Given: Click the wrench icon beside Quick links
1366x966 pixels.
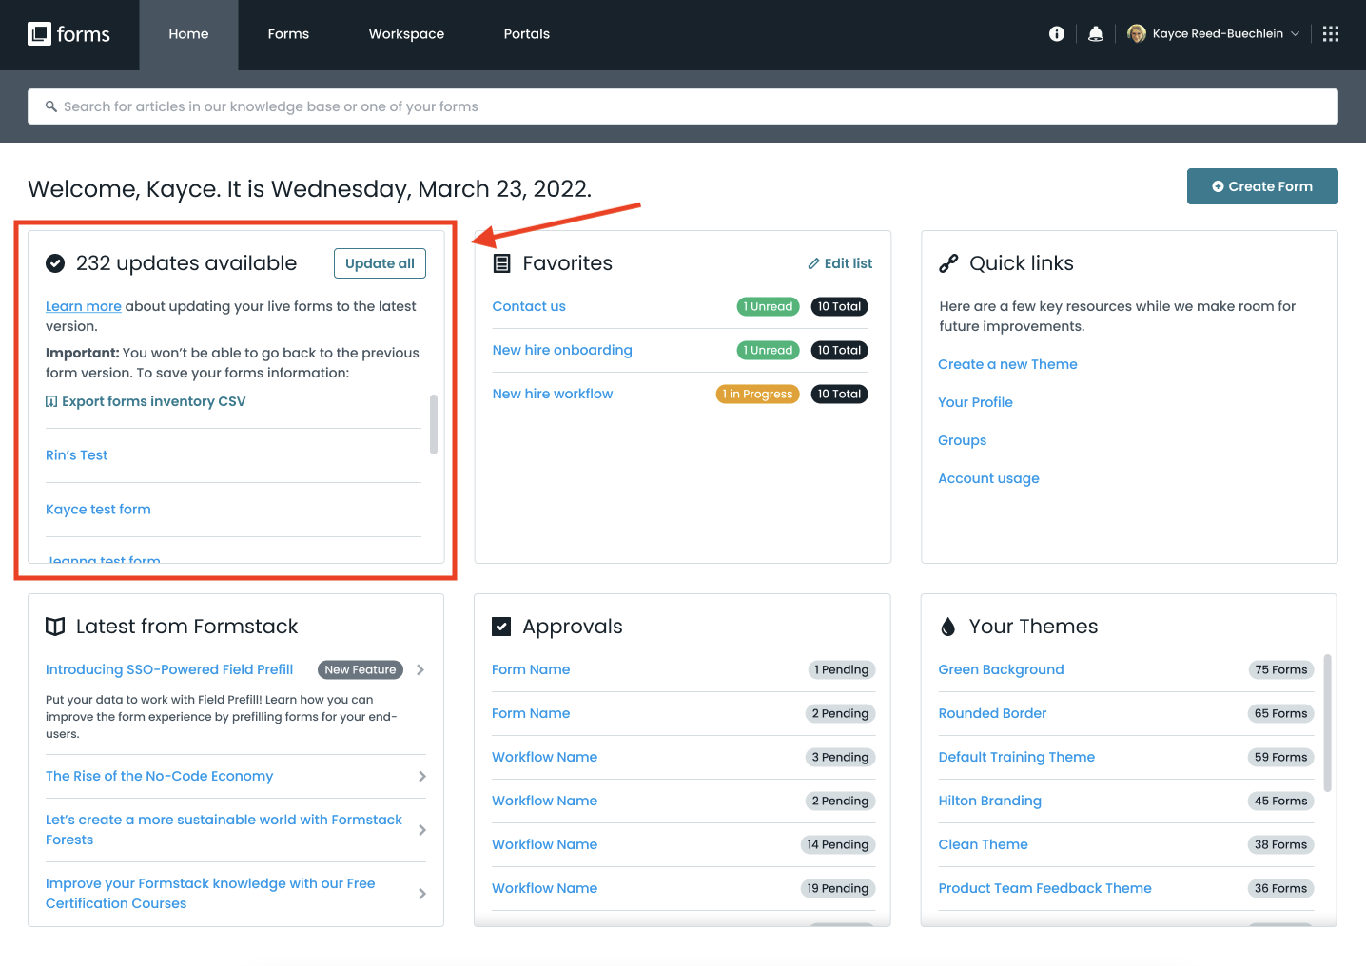Looking at the screenshot, I should pyautogui.click(x=948, y=262).
